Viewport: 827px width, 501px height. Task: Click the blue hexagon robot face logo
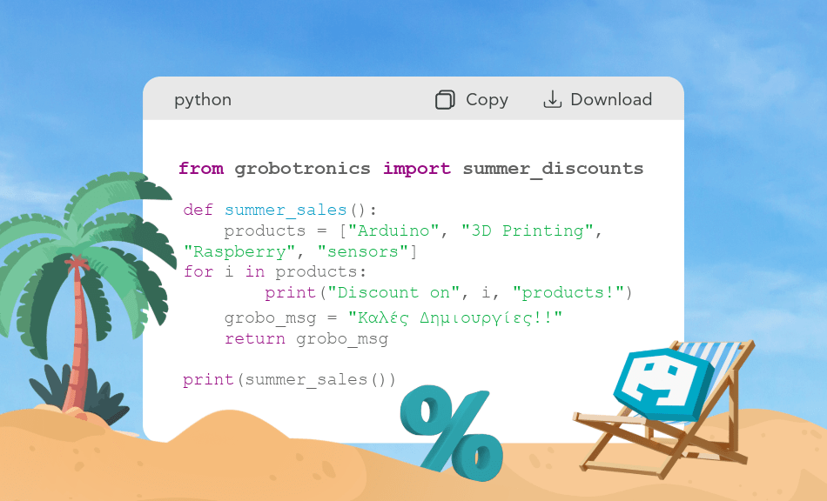pyautogui.click(x=663, y=384)
